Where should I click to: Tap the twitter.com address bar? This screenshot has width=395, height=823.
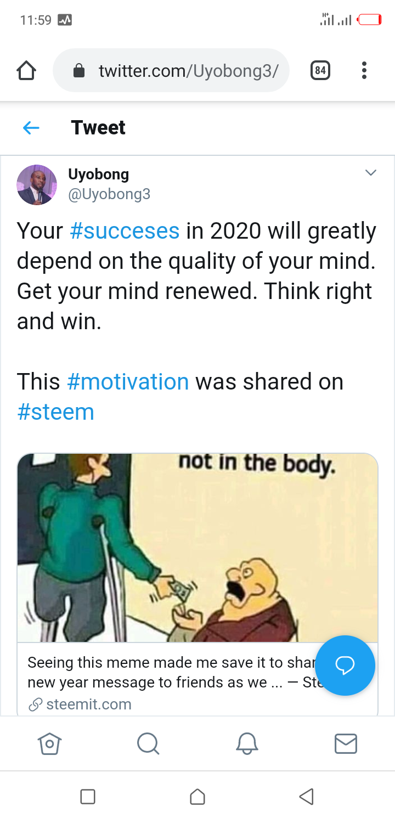click(x=171, y=70)
